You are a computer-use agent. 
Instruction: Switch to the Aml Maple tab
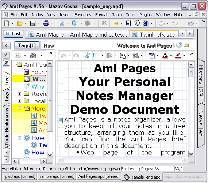pyautogui.click(x=78, y=35)
